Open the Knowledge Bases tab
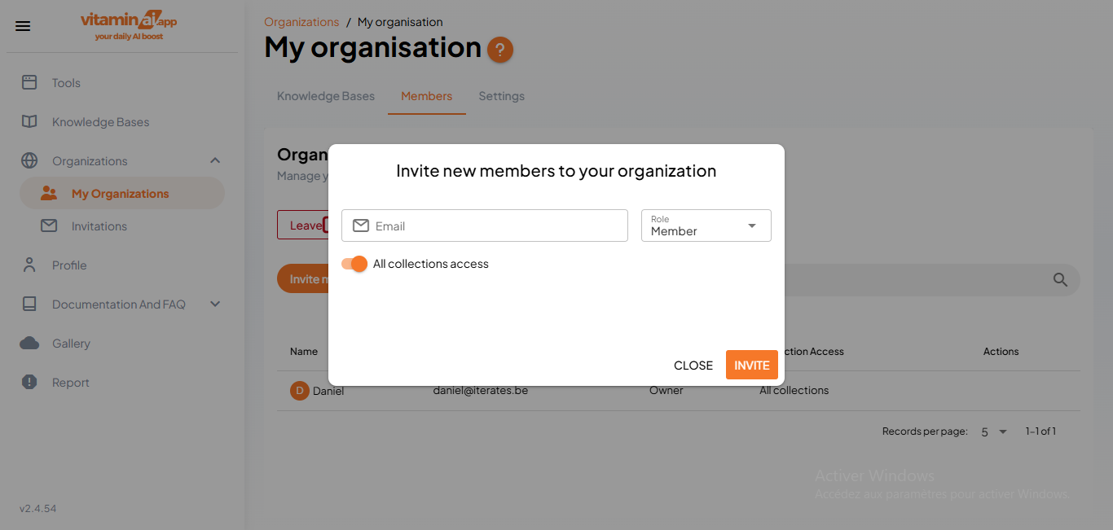The width and height of the screenshot is (1113, 530). (x=325, y=95)
